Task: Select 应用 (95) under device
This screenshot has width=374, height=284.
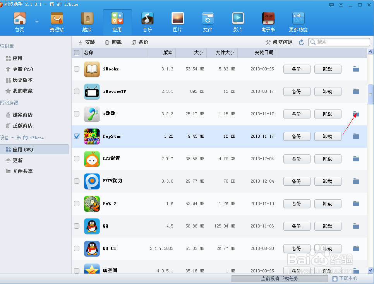Action: pos(34,149)
